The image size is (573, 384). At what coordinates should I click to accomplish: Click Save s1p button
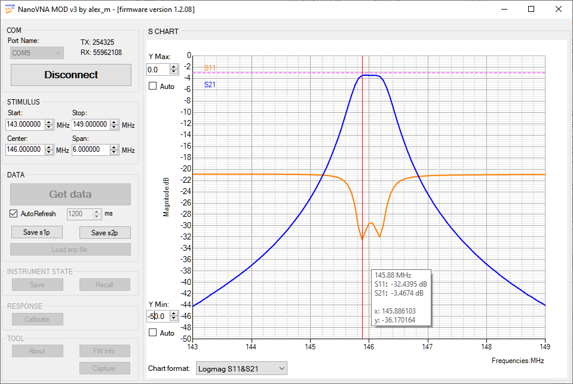pos(37,233)
